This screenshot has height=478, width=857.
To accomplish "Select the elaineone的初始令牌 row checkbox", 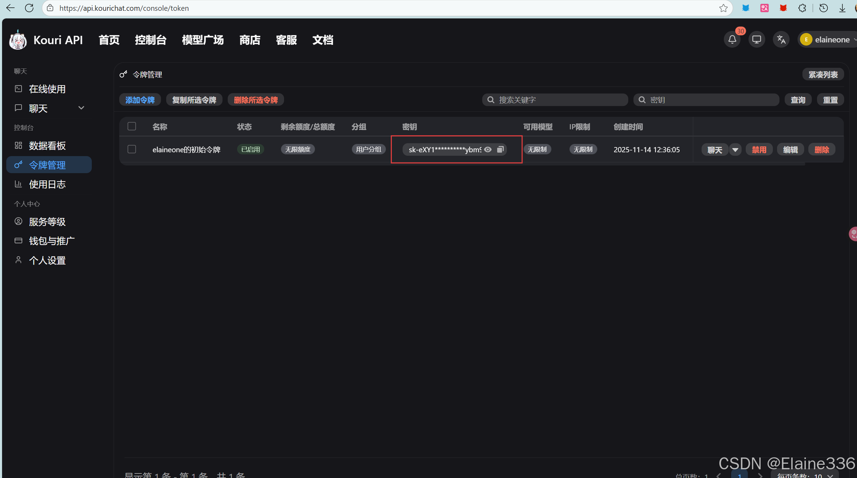I will [132, 149].
